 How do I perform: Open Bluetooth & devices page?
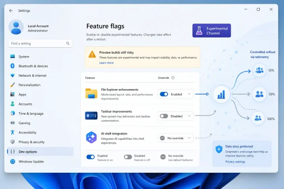pos(40,66)
